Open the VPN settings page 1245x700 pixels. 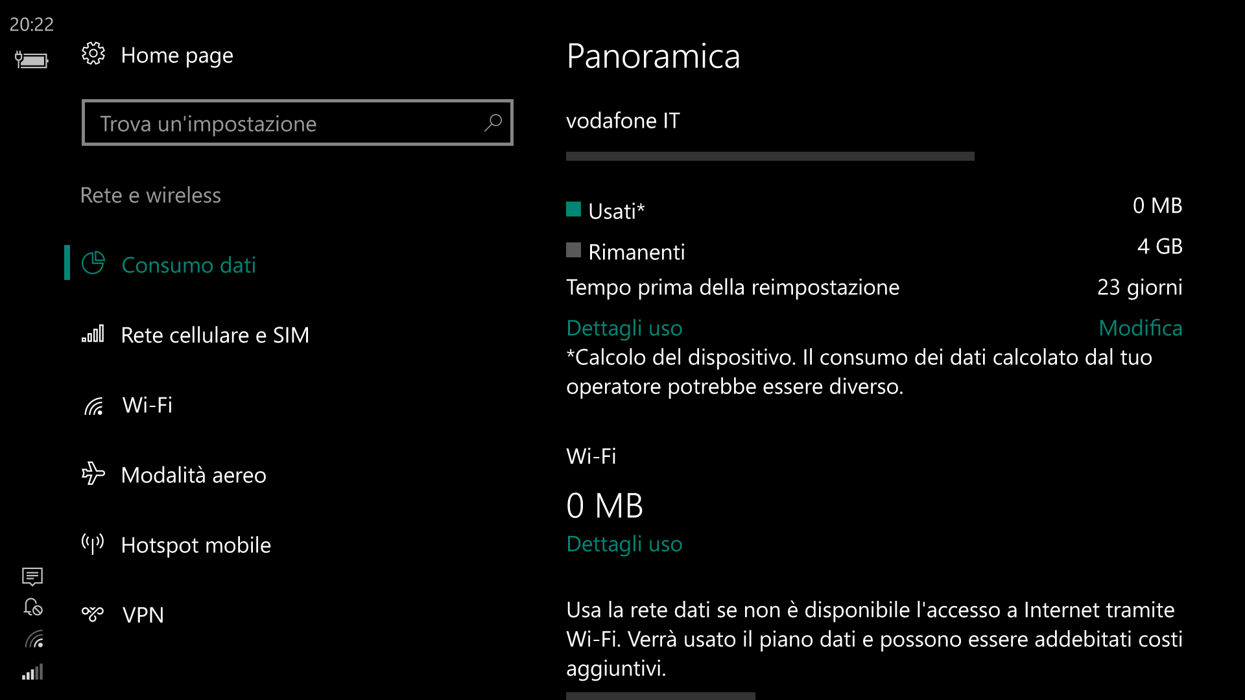coord(143,615)
